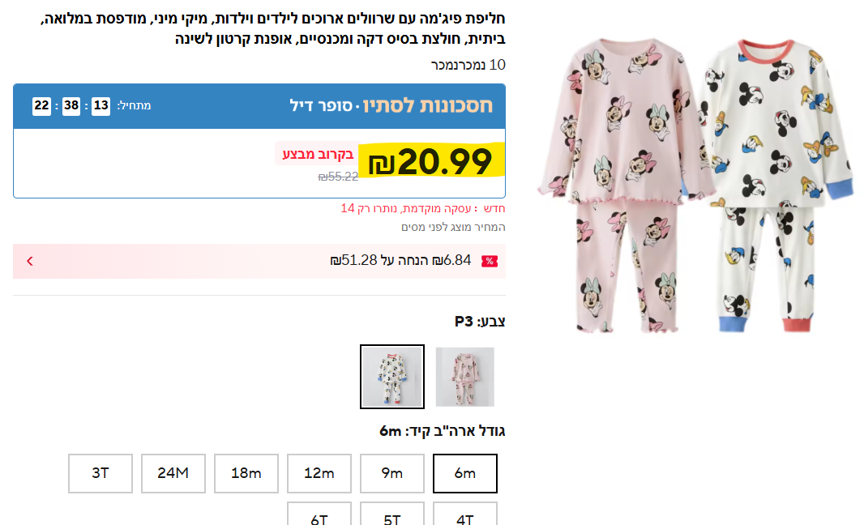Choose size 6m
The image size is (864, 525).
click(x=465, y=473)
